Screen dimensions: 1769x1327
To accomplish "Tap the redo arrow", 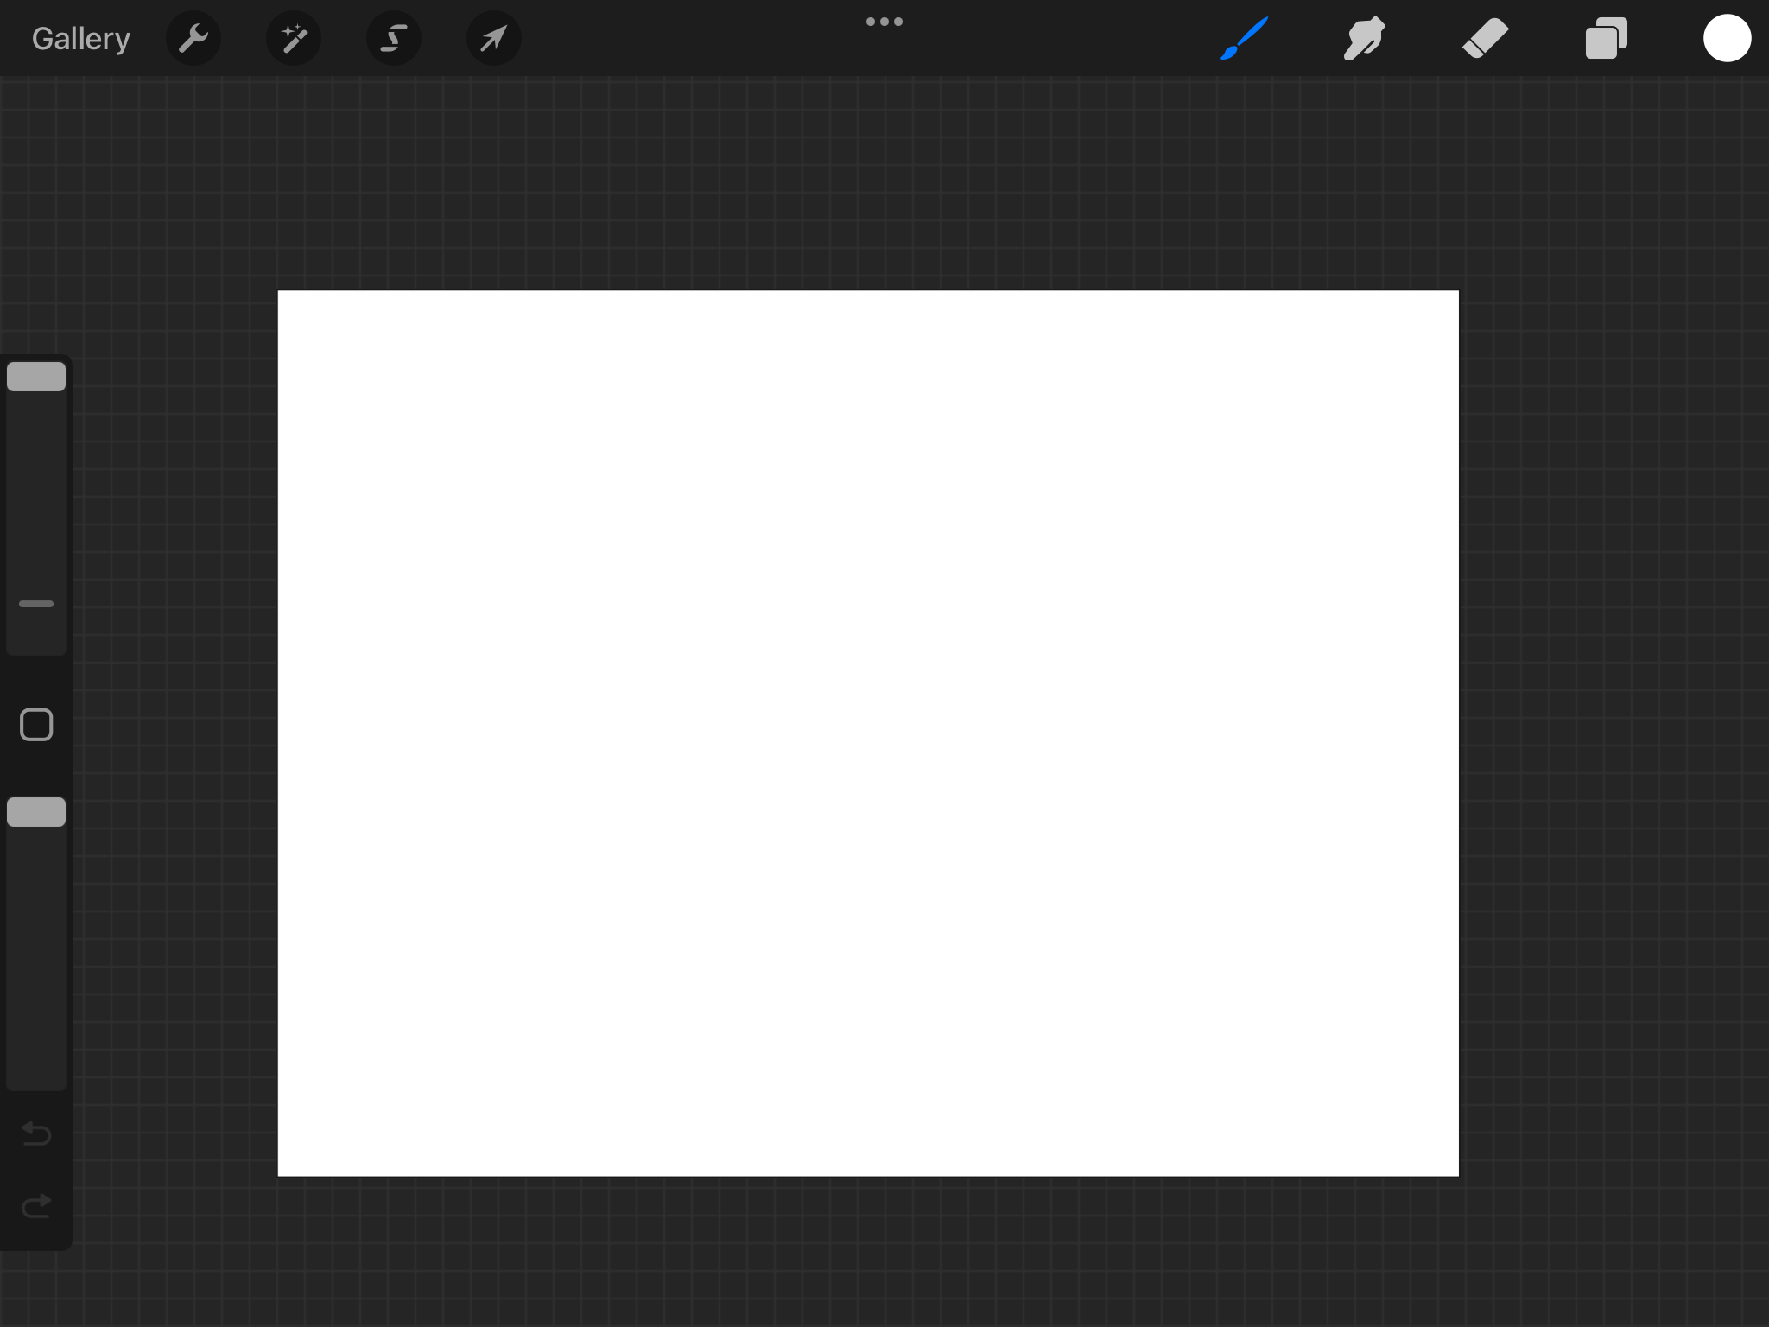I will (x=36, y=1205).
